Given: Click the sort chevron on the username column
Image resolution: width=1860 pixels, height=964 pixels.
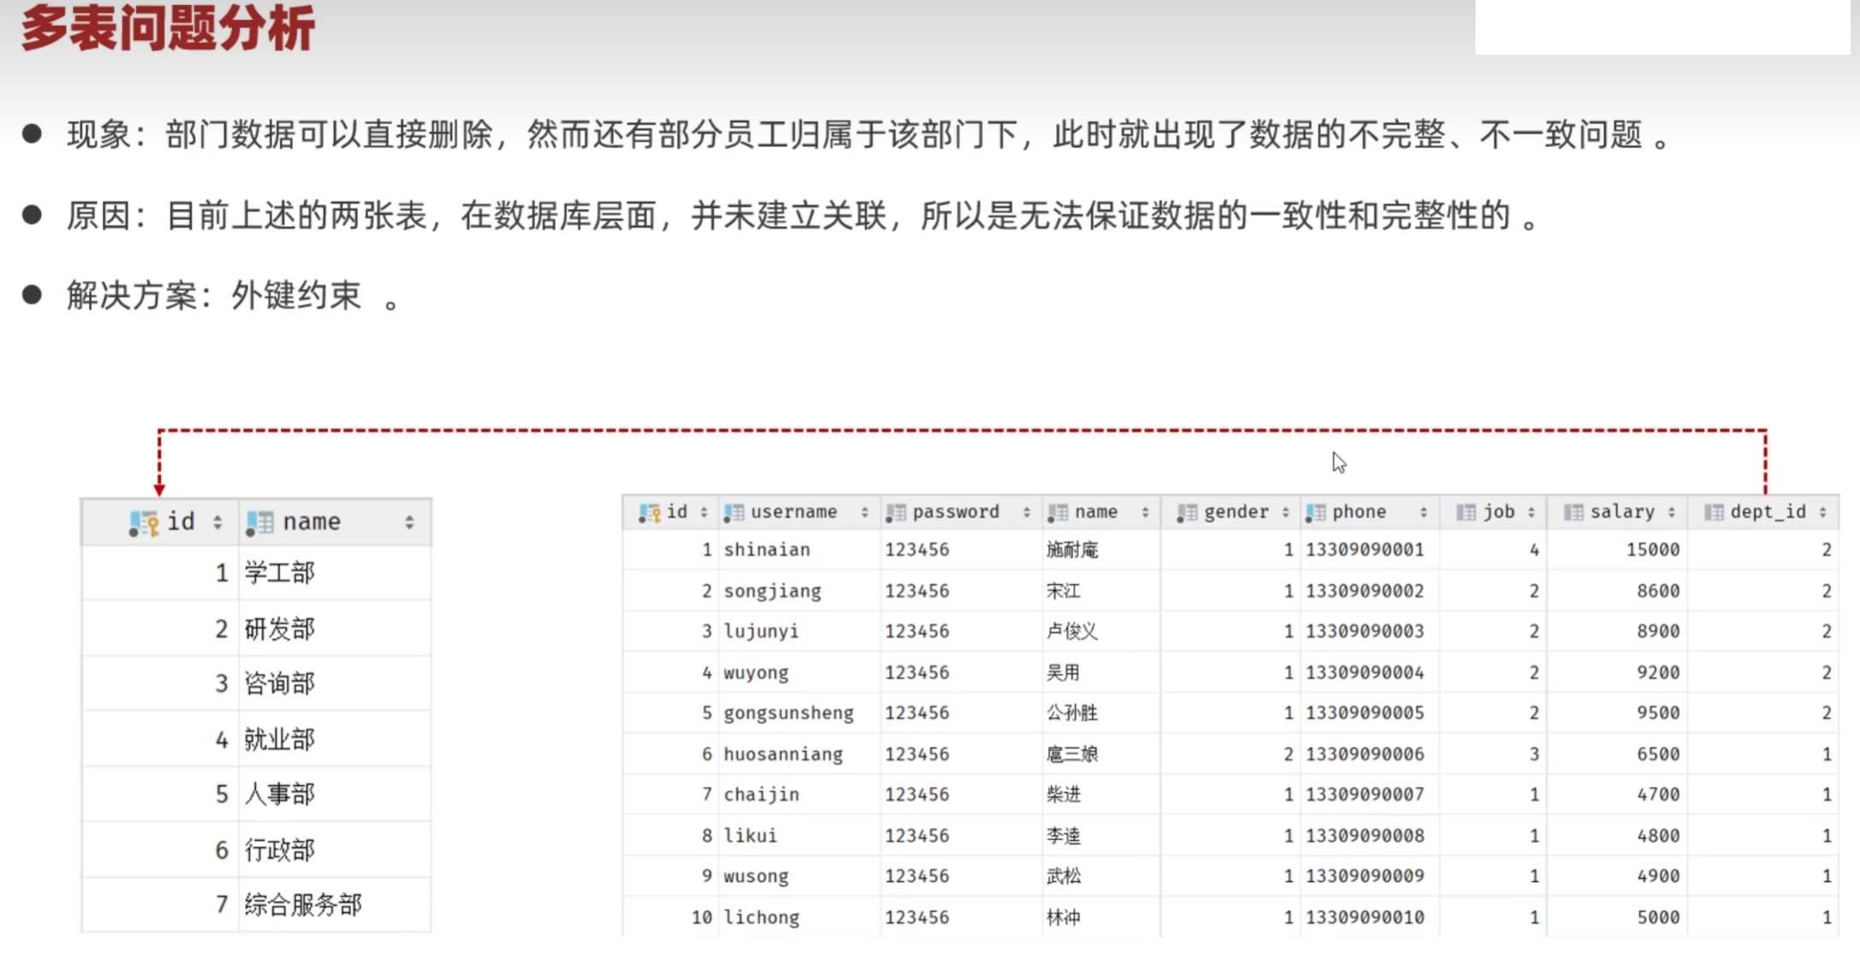Looking at the screenshot, I should point(865,511).
